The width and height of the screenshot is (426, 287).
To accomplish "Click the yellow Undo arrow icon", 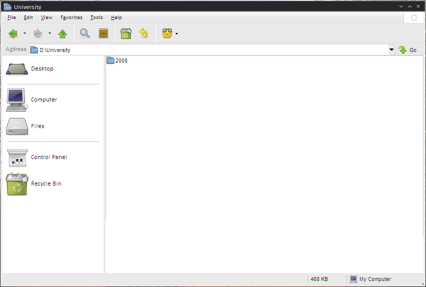I will click(143, 33).
